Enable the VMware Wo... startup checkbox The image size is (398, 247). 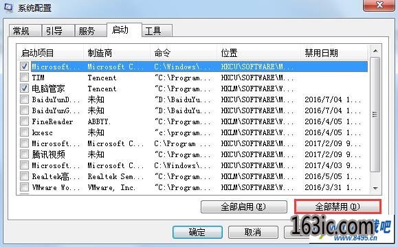pos(24,187)
